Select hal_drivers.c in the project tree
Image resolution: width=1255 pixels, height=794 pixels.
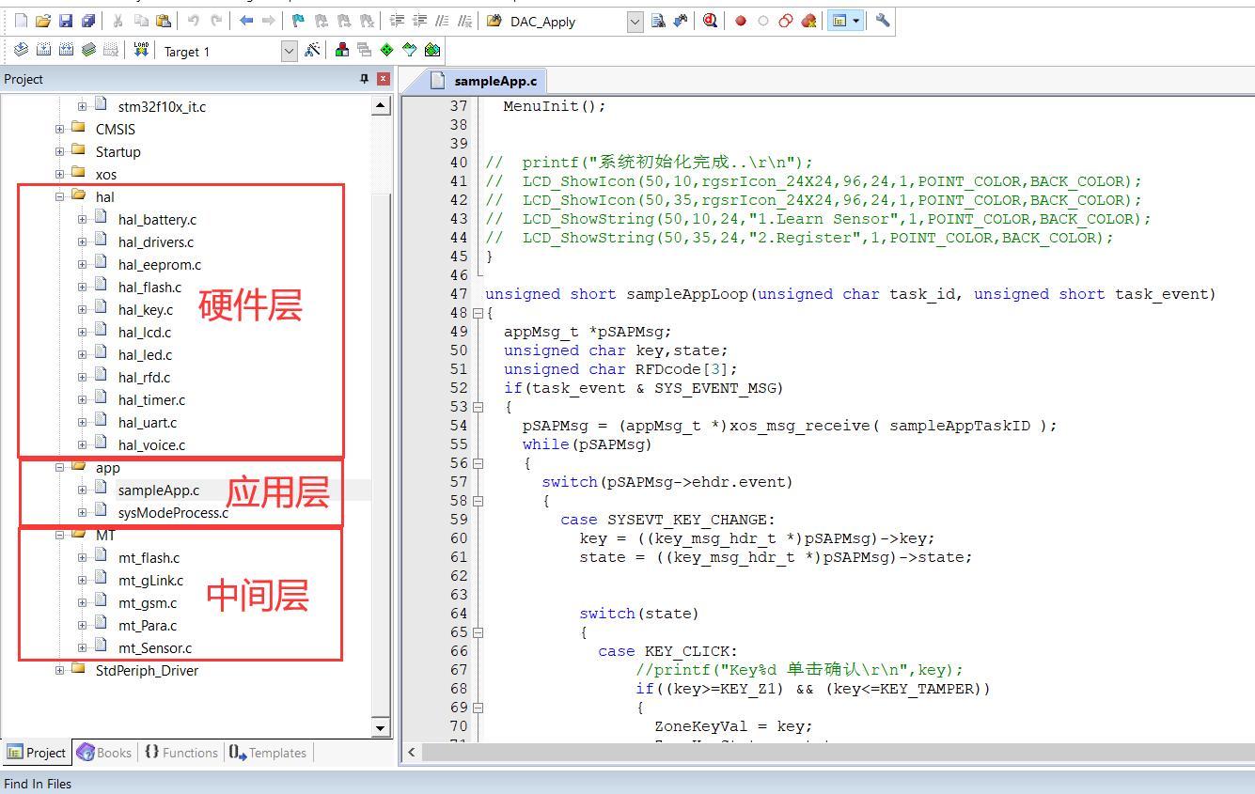click(x=156, y=241)
